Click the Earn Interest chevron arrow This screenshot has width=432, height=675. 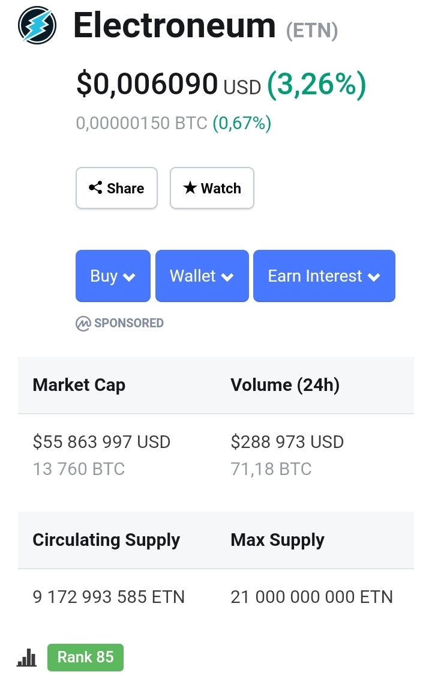coord(374,277)
